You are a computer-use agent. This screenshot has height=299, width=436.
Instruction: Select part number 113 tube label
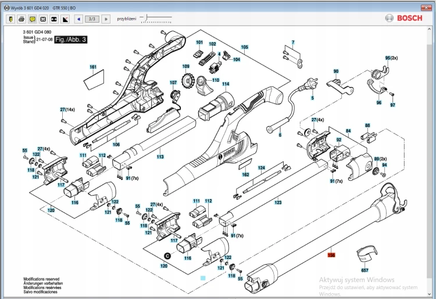[160, 157]
